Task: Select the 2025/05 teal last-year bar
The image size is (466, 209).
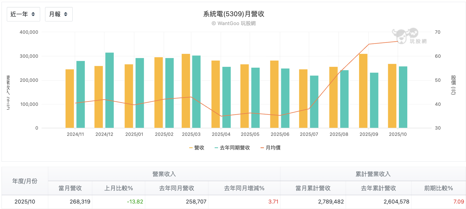Action: point(256,98)
